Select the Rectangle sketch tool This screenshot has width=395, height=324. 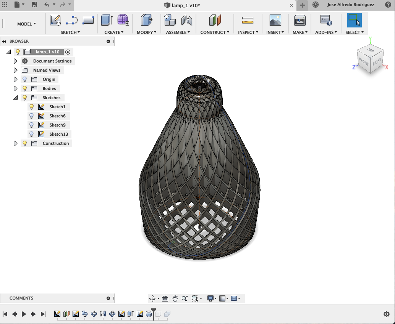pyautogui.click(x=88, y=20)
